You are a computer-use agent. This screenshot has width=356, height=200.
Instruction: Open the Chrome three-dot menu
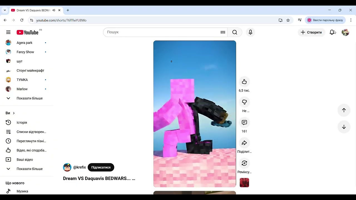(351, 20)
